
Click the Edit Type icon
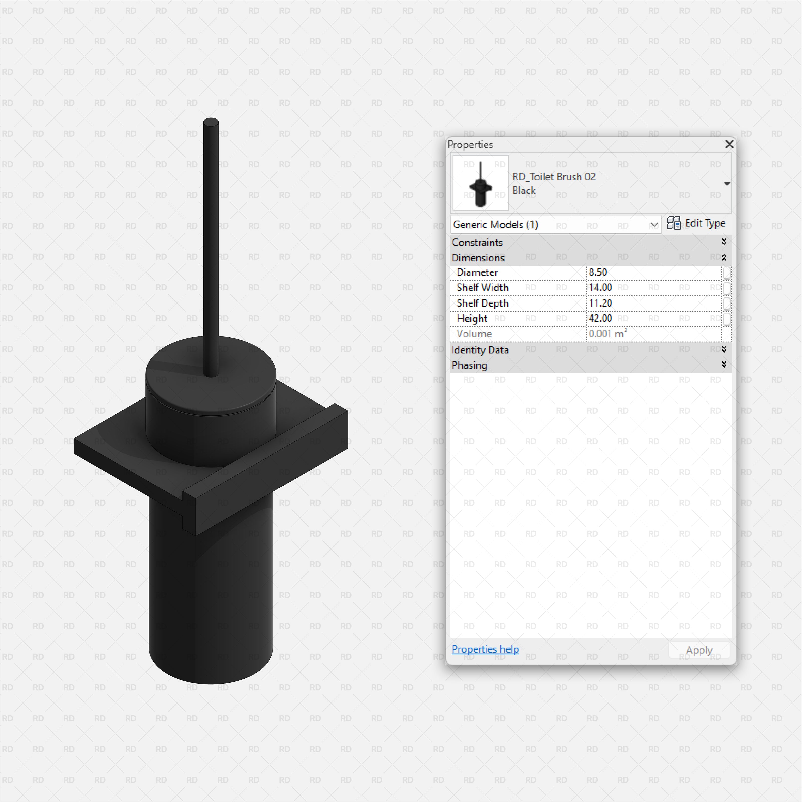click(x=674, y=223)
